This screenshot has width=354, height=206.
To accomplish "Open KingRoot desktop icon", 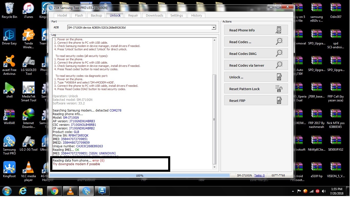I will click(9, 170).
